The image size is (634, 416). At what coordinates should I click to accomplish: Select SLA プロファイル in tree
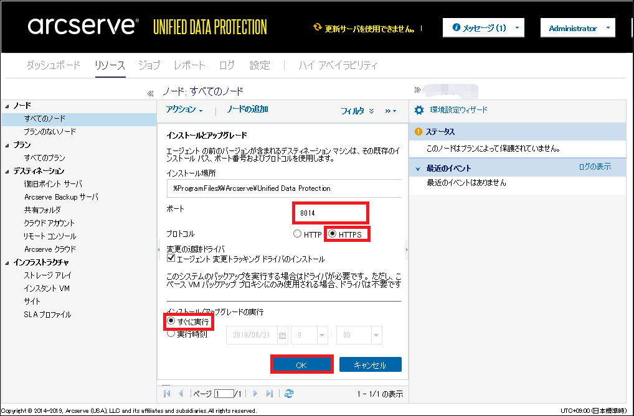(x=47, y=315)
